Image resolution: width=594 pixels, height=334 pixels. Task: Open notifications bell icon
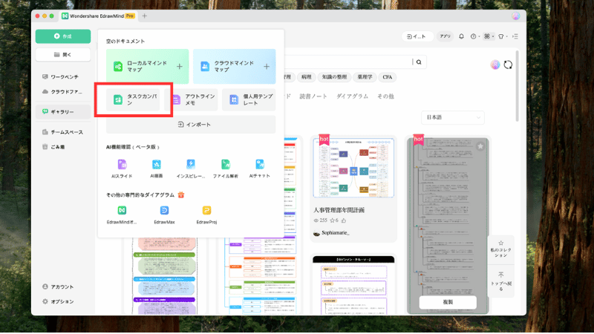[461, 36]
